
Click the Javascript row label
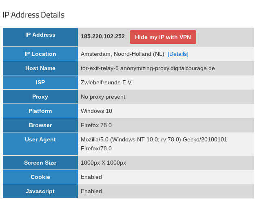coord(40,191)
